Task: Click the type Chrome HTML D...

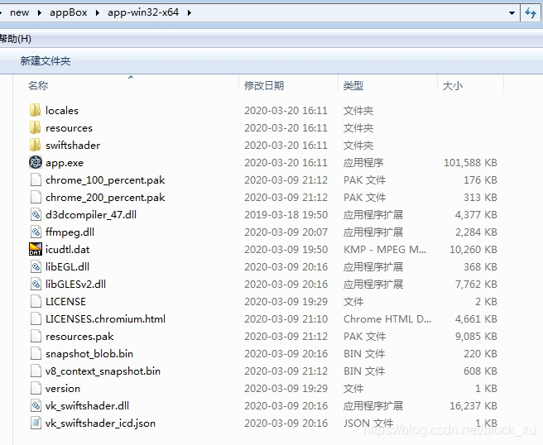Action: tap(387, 318)
